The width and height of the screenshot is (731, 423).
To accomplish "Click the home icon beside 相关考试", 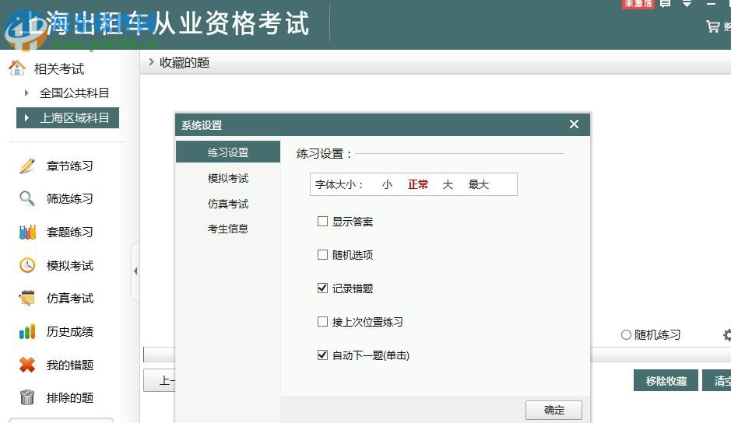I will tap(17, 68).
